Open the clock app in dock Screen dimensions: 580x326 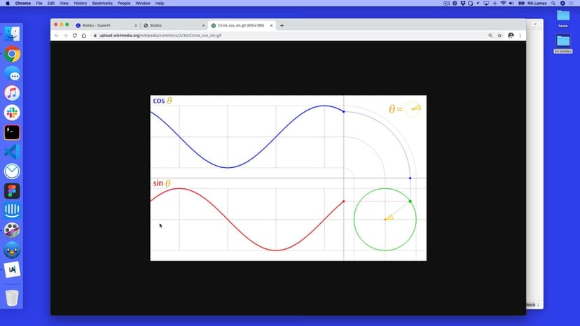(x=12, y=171)
